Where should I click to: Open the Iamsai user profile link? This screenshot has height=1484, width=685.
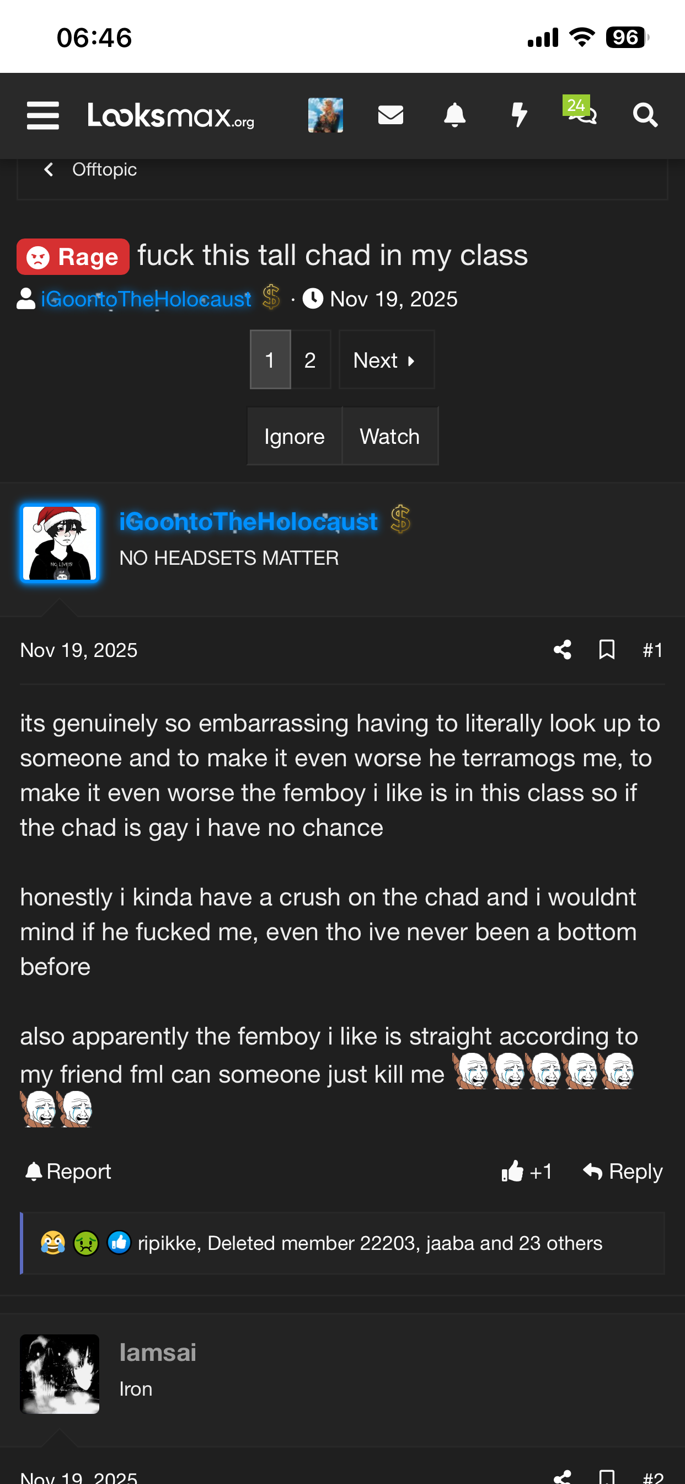point(158,1353)
